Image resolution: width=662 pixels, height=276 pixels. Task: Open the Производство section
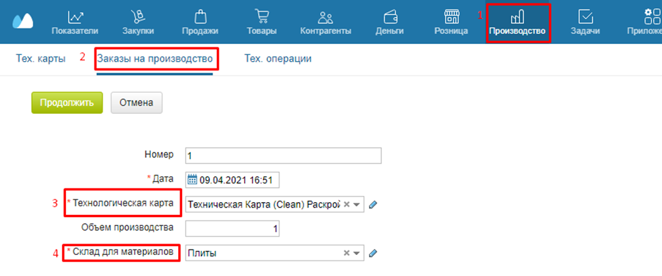pos(517,23)
